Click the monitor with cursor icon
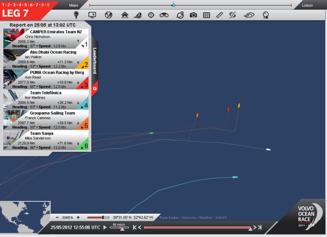This screenshot has height=237, width=327. 92,15
